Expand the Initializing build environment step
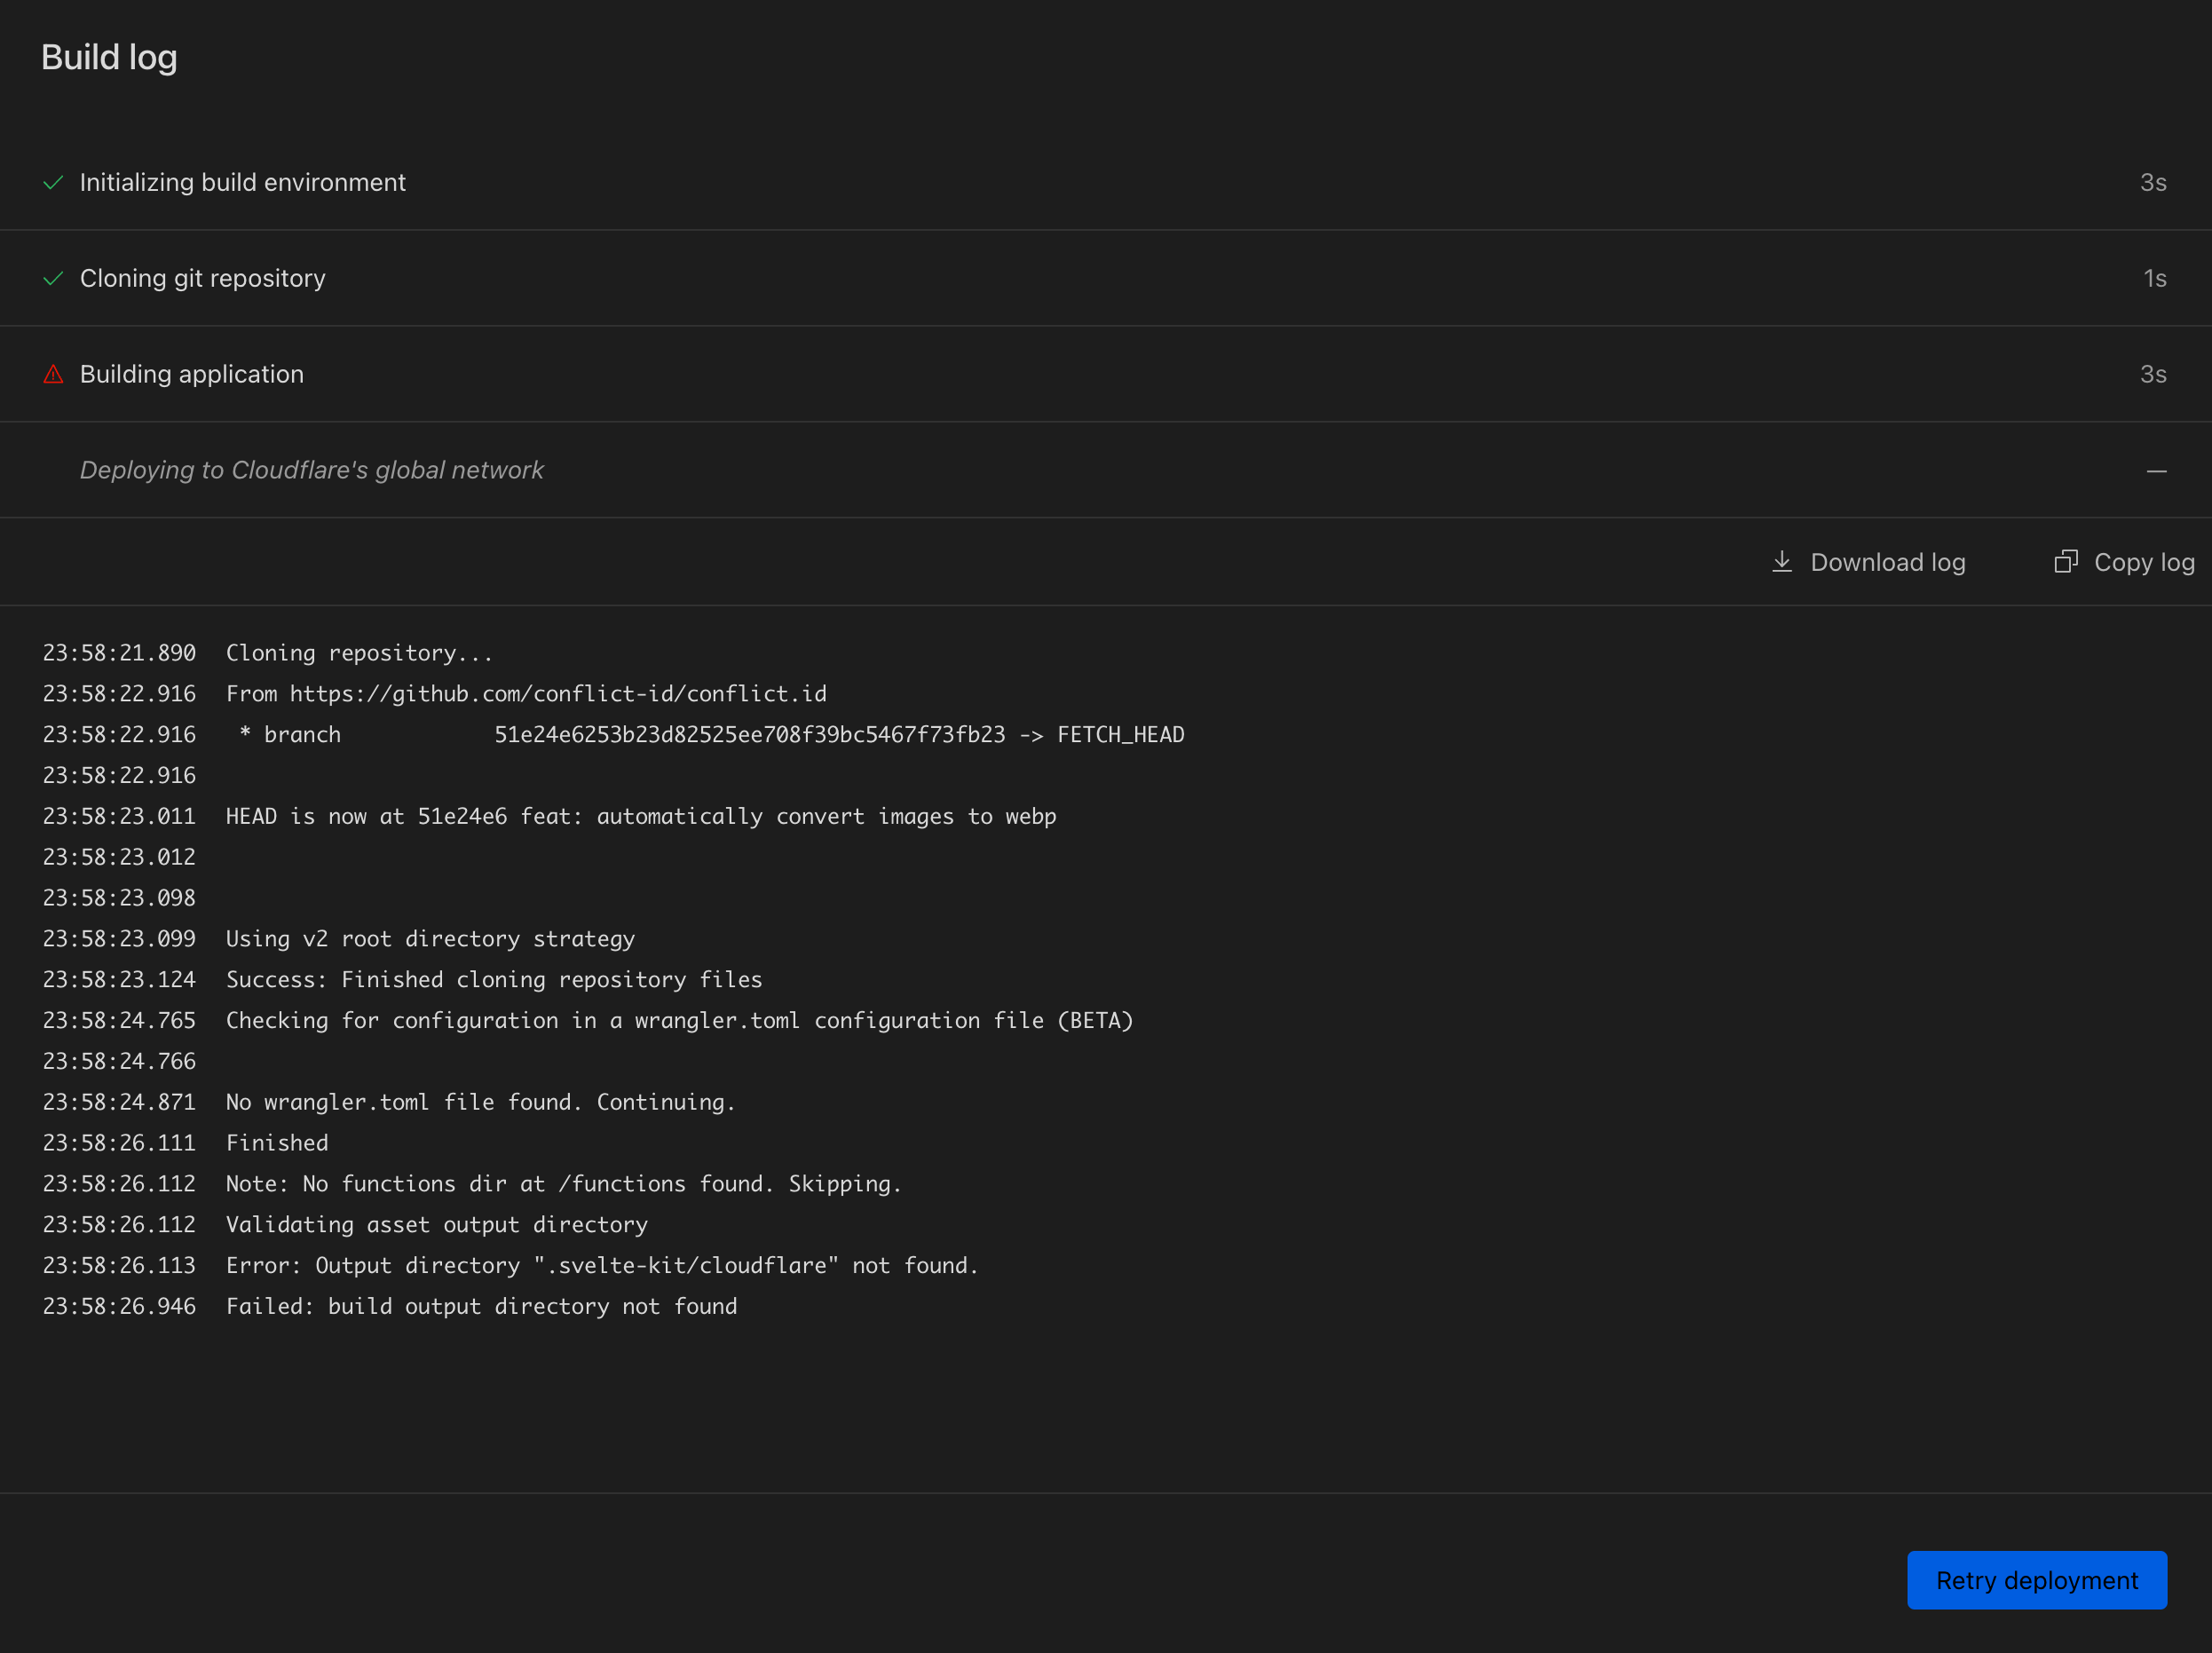The image size is (2212, 1653). pyautogui.click(x=242, y=182)
